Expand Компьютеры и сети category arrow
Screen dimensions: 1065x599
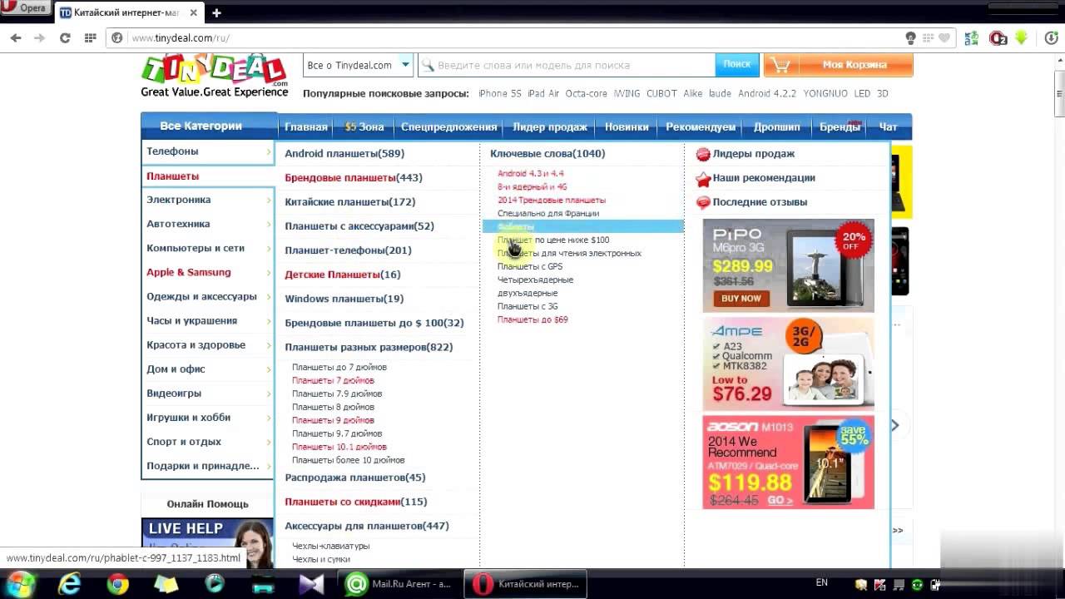coord(269,249)
